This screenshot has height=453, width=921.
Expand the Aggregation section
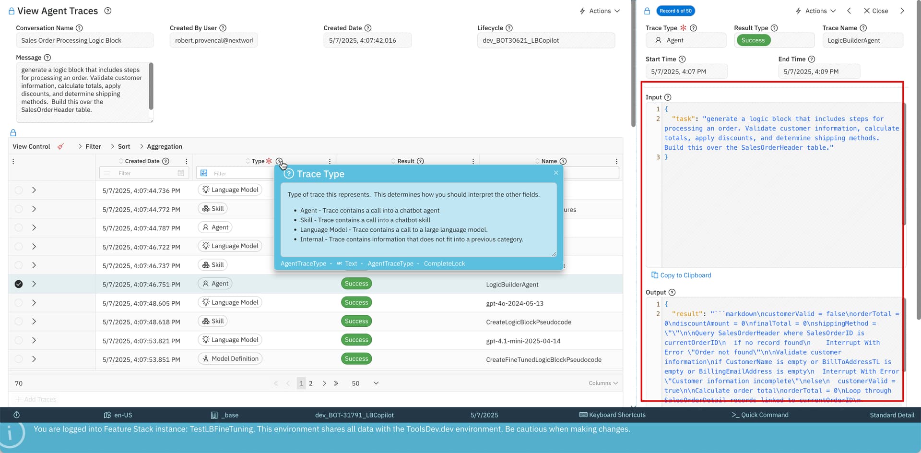[161, 146]
